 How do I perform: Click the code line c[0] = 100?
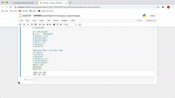38,65
